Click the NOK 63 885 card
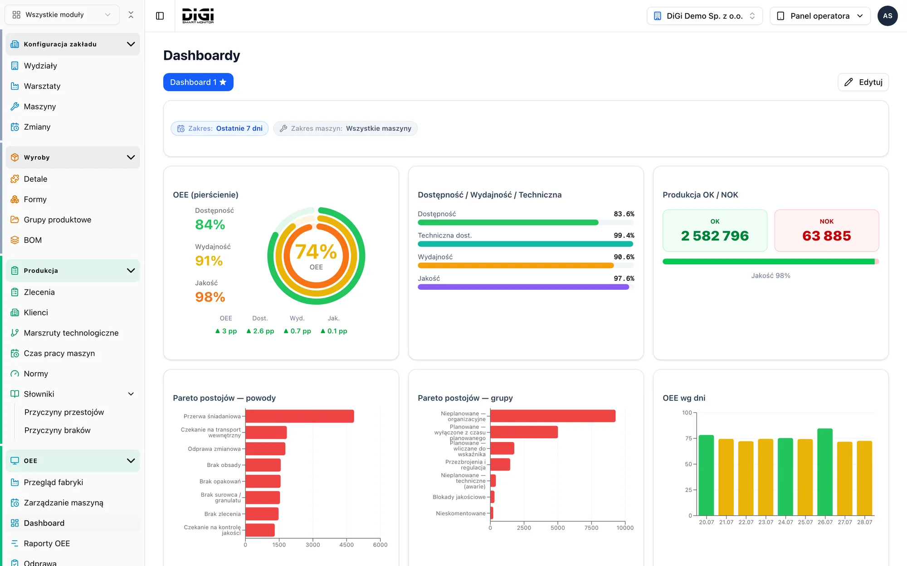Viewport: 907px width, 566px height. coord(826,230)
